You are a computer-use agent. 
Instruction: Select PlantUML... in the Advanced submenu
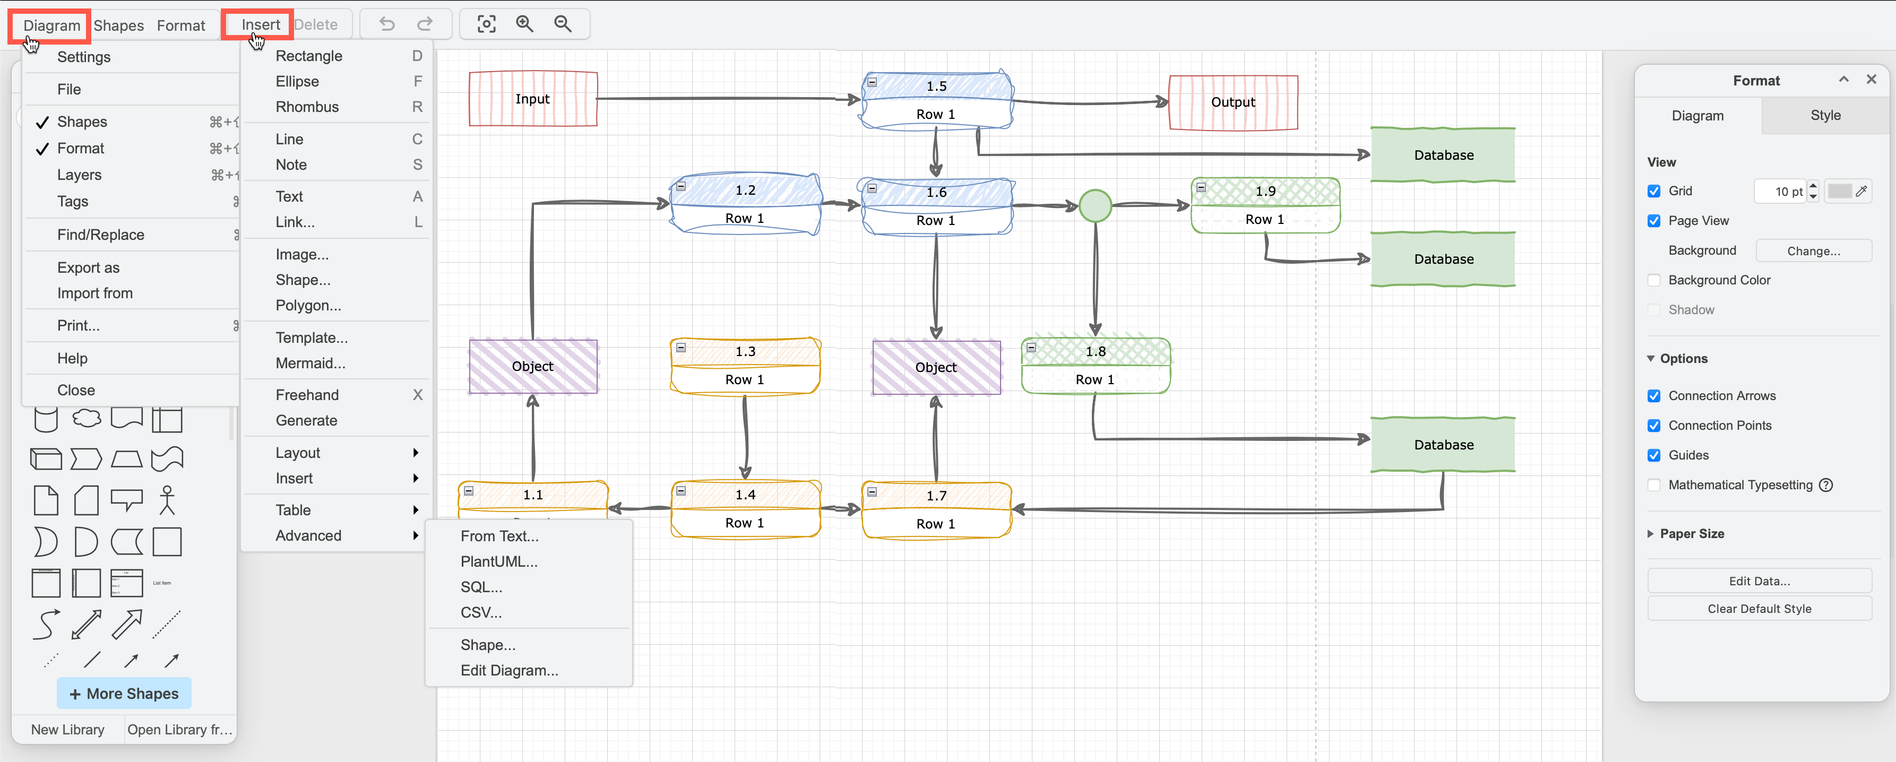[529, 561]
